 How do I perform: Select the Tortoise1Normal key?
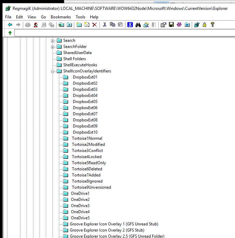tap(87, 138)
